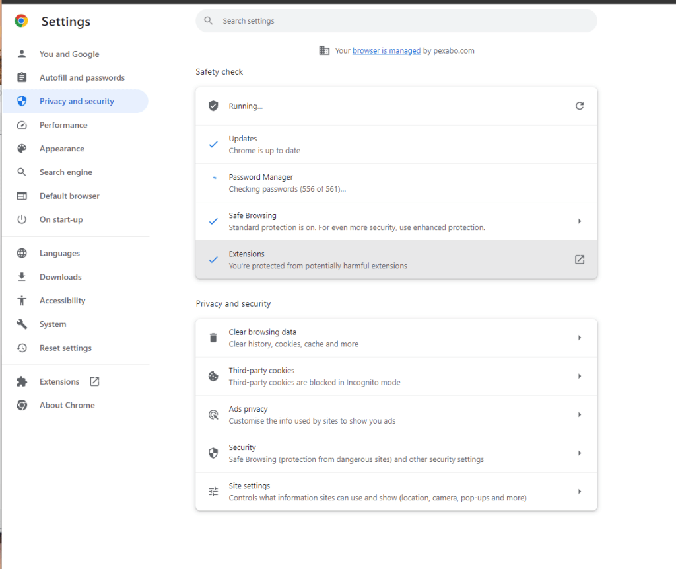
Task: Click the magnifier icon in the search bar
Action: pos(208,20)
